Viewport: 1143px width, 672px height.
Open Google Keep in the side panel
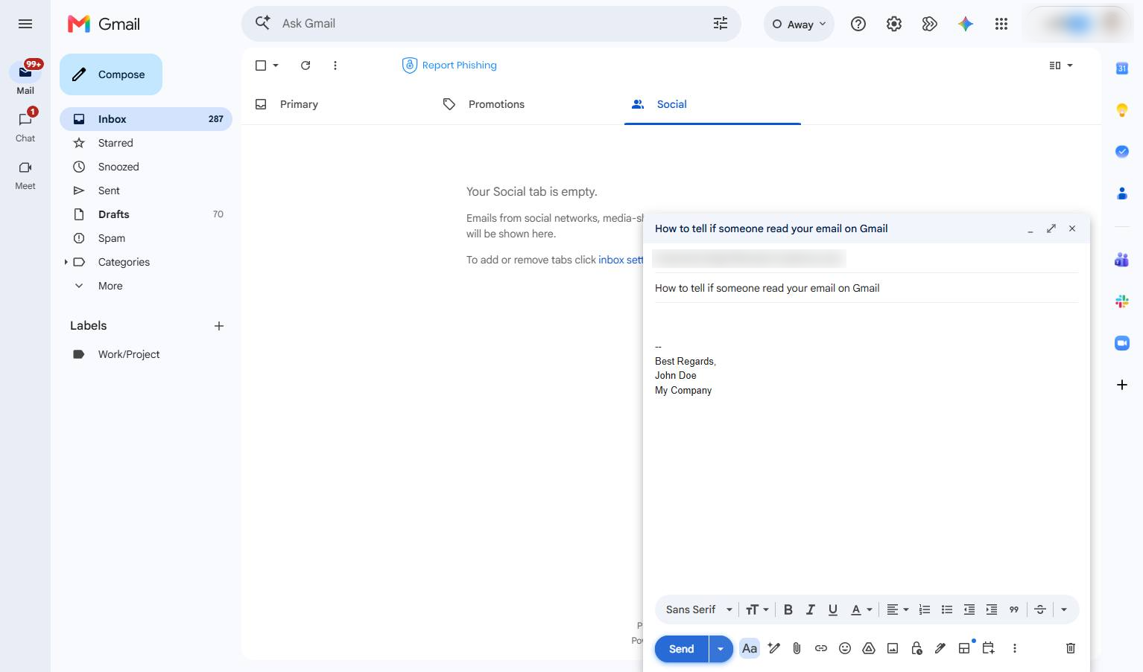[x=1122, y=110]
